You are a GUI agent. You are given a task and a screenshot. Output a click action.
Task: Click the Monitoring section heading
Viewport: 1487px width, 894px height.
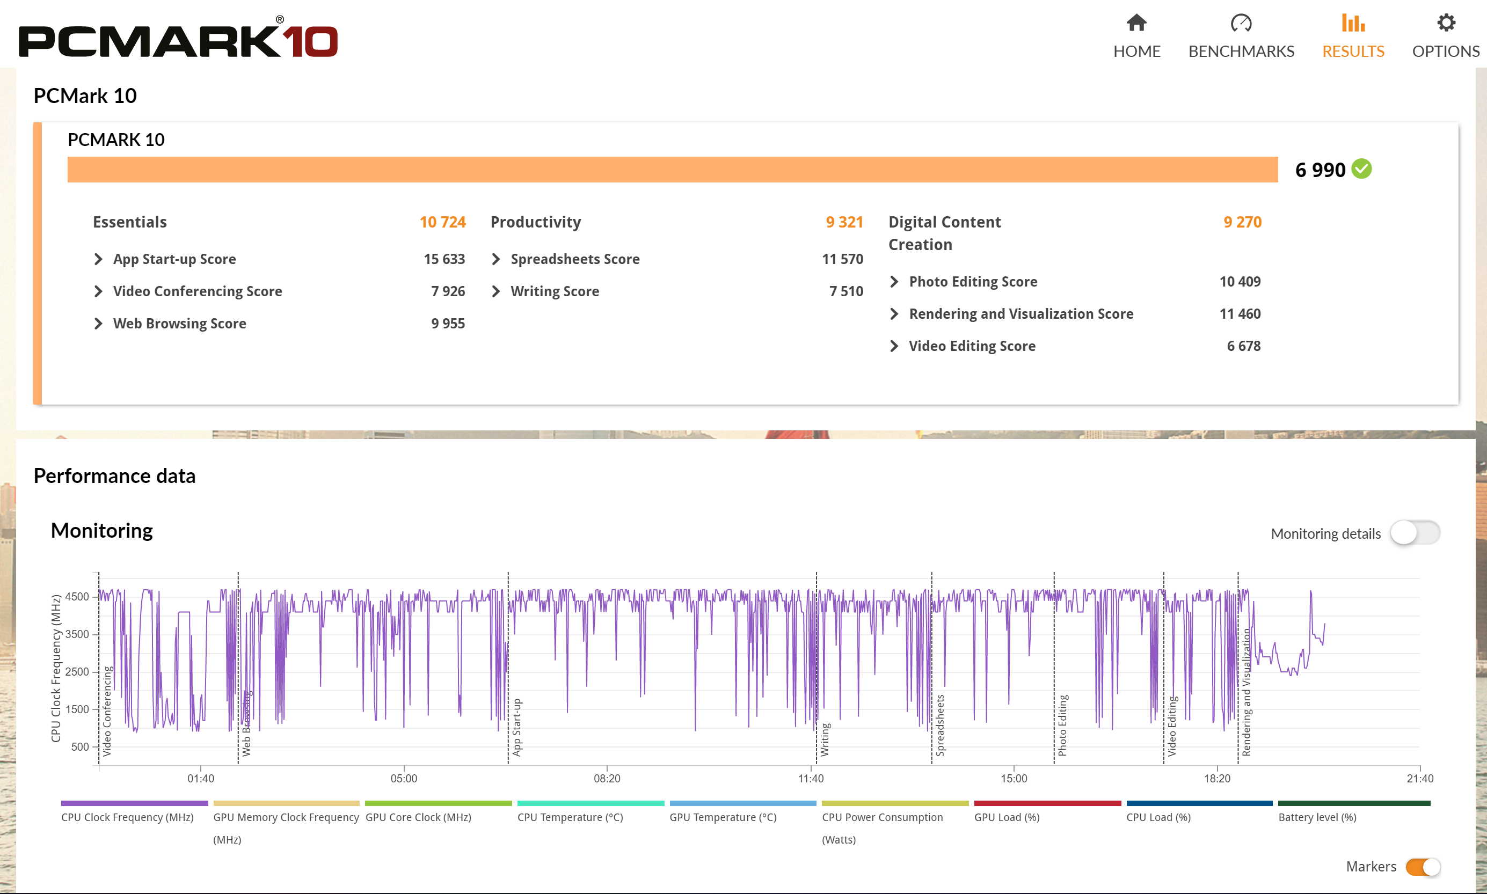[x=101, y=530]
